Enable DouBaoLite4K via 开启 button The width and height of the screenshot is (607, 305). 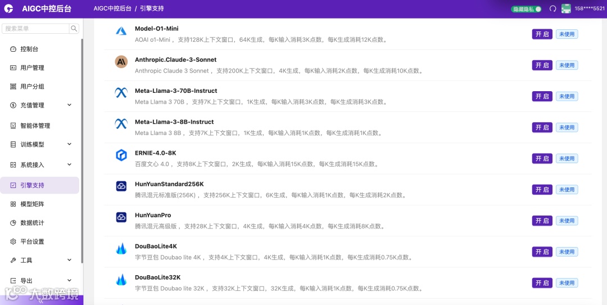(542, 252)
